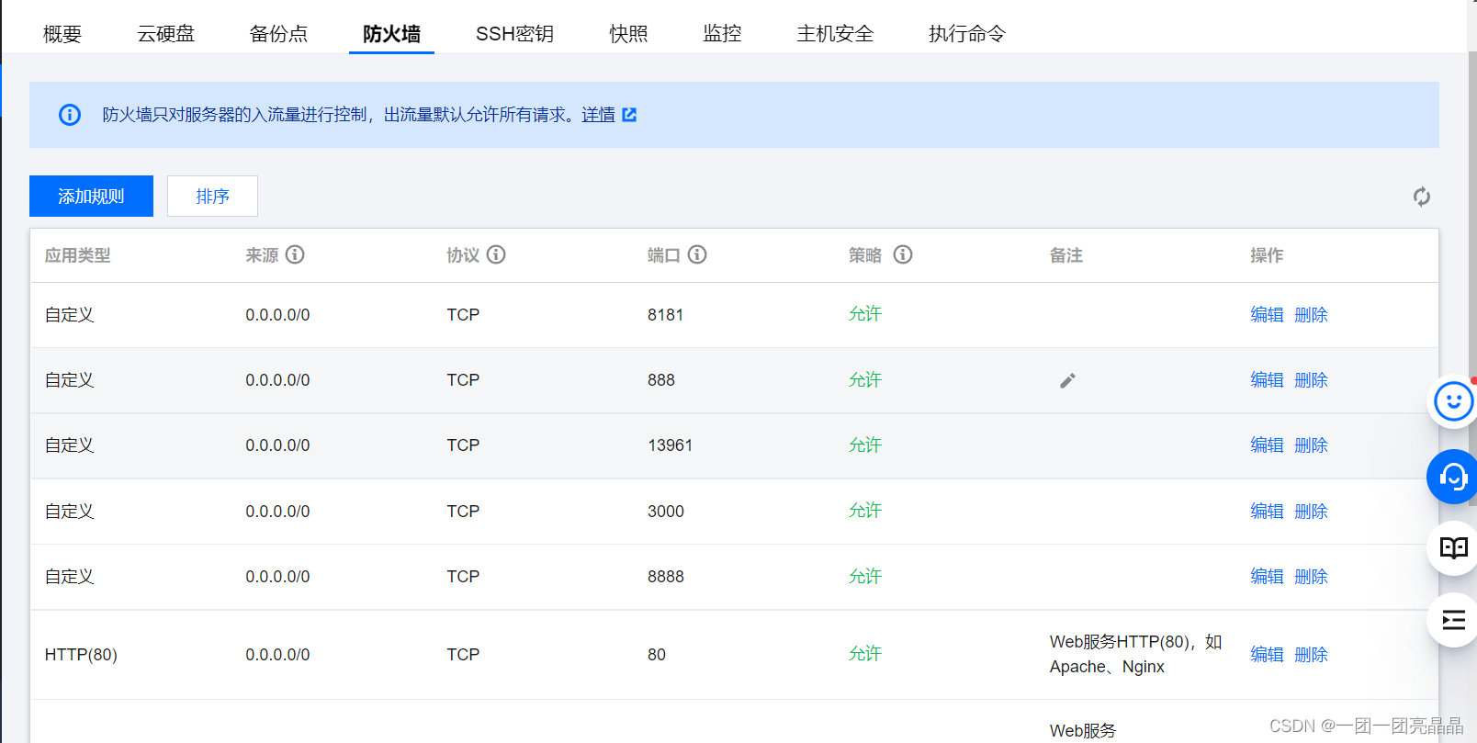This screenshot has width=1477, height=743.
Task: Click 编辑 for the port 3000 rule
Action: pyautogui.click(x=1267, y=512)
